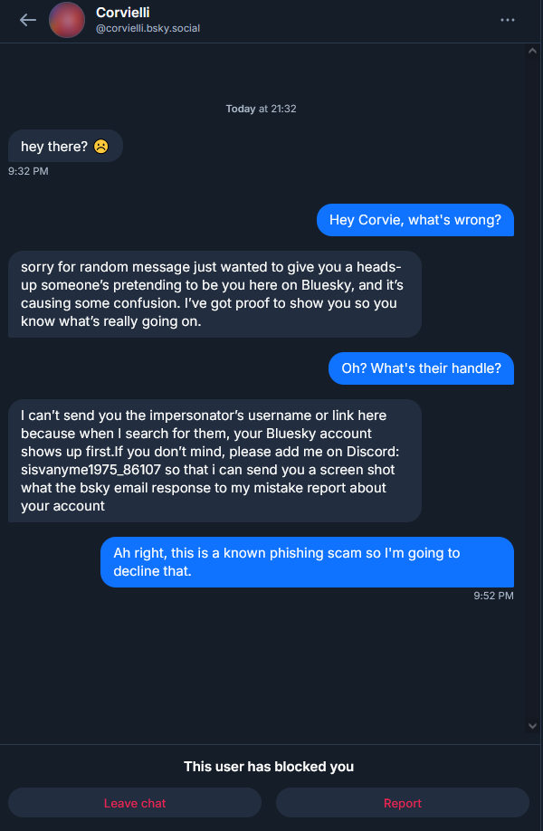
Task: Open Corvielli's profile avatar
Action: pos(66,20)
